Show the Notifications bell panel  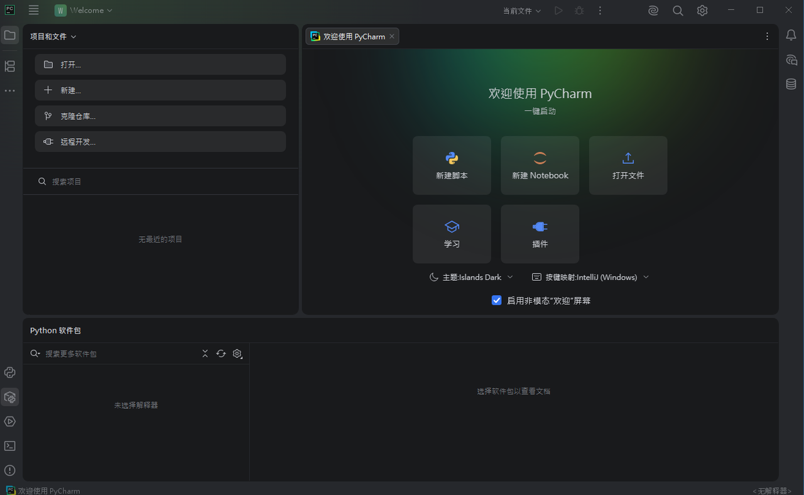[x=791, y=35]
